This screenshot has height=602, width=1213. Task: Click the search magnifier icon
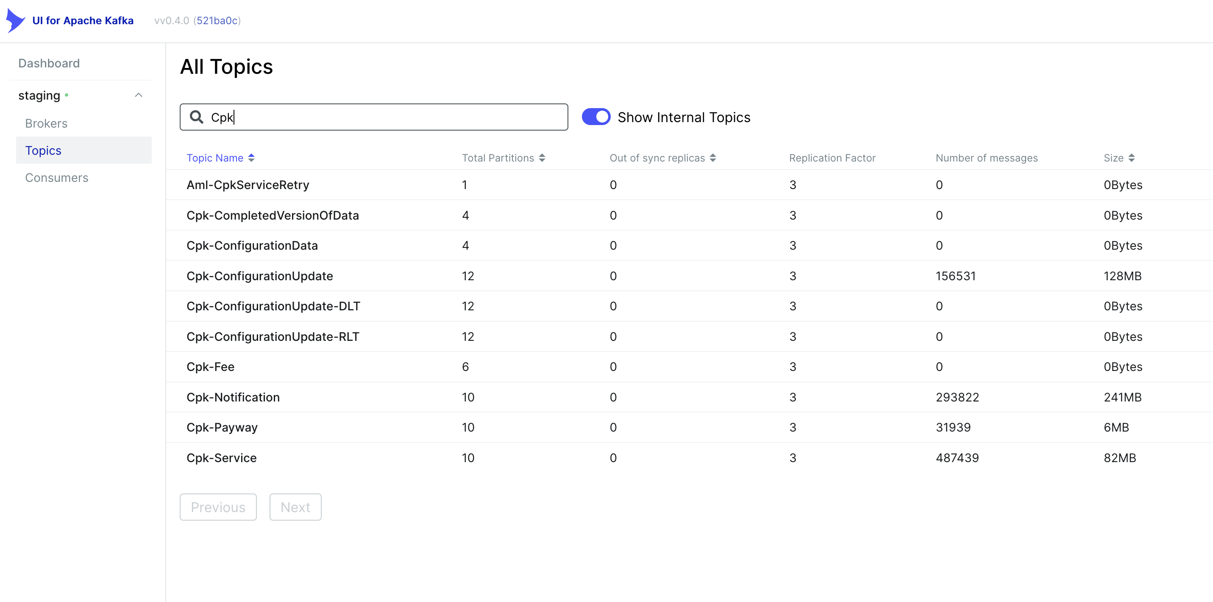[196, 117]
